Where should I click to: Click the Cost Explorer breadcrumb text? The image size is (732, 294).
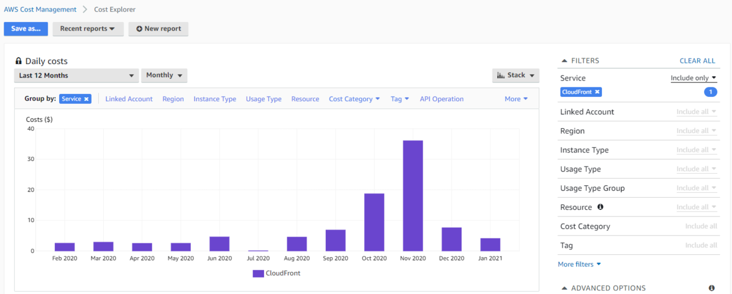[x=115, y=10]
